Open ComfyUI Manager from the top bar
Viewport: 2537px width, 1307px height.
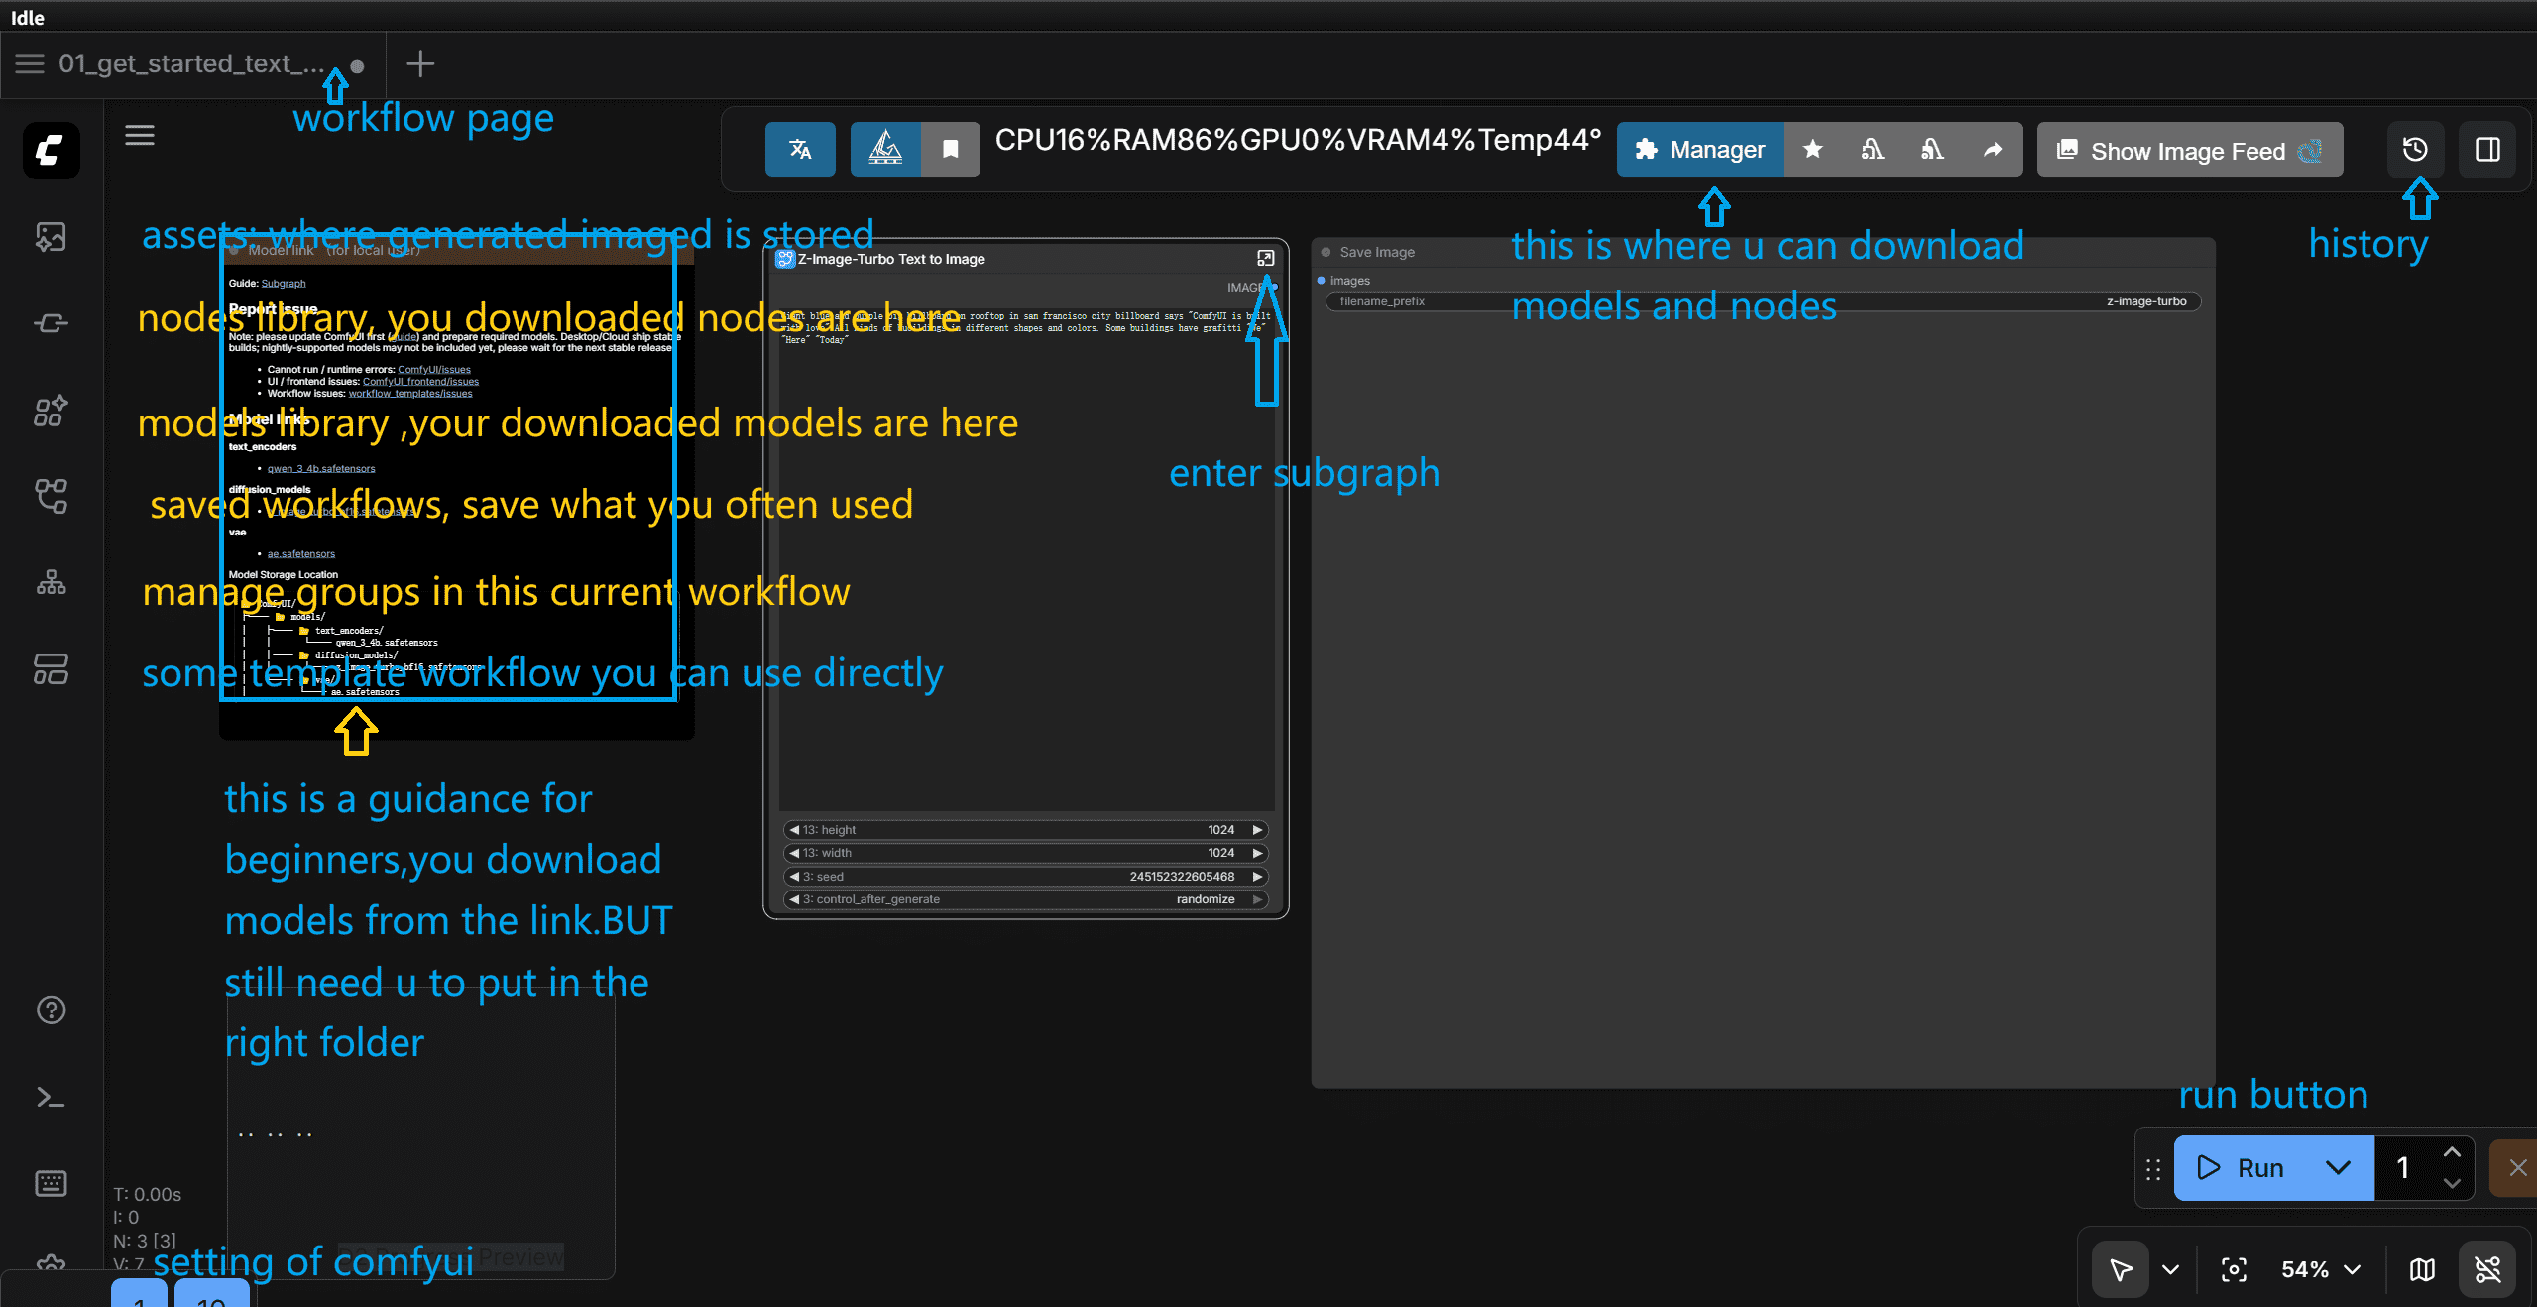click(1698, 150)
